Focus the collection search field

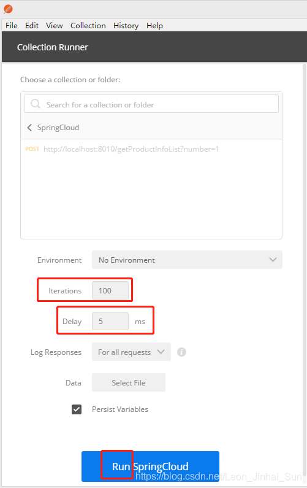[151, 104]
